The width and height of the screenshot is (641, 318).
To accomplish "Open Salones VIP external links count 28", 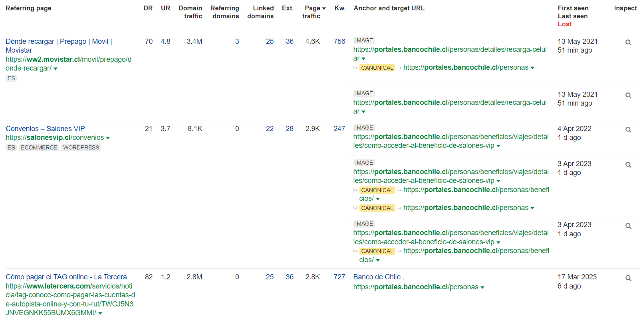I will tap(290, 129).
